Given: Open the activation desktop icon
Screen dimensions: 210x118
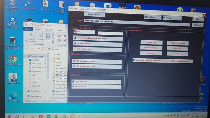Looking at the screenshot, I should coord(45,6).
